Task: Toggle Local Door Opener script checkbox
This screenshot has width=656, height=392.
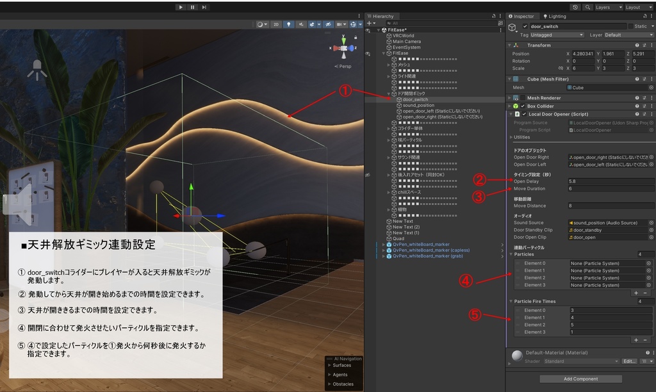Action: click(x=524, y=114)
